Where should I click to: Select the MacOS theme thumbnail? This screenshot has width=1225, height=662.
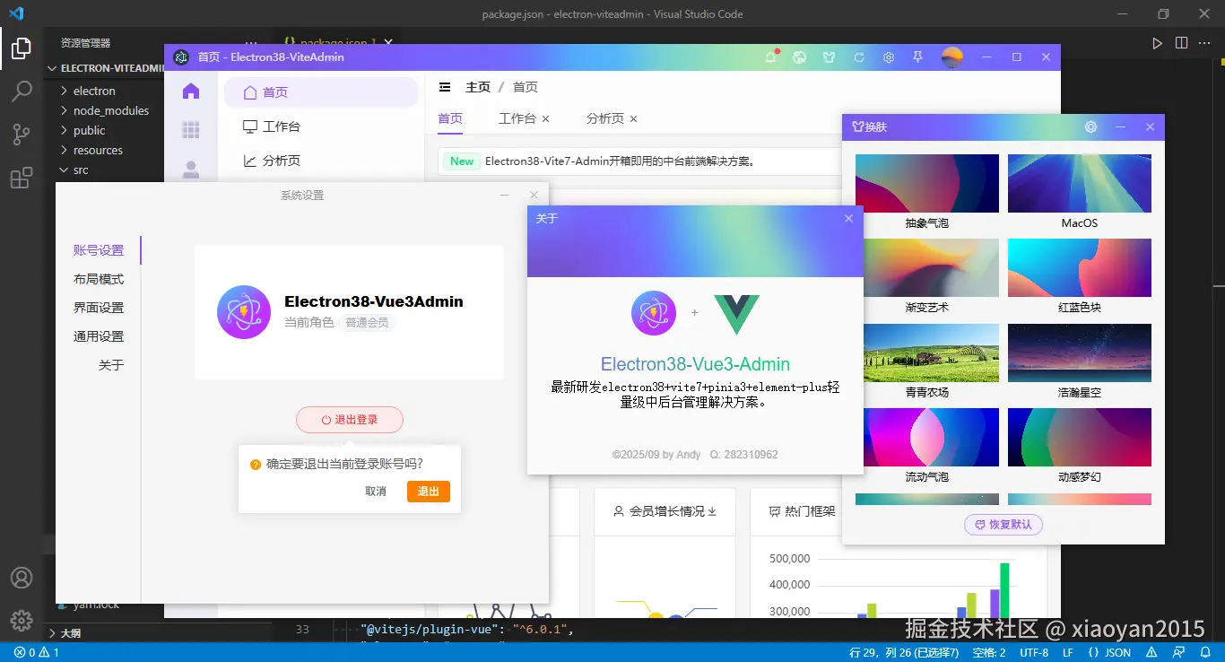[x=1079, y=183]
